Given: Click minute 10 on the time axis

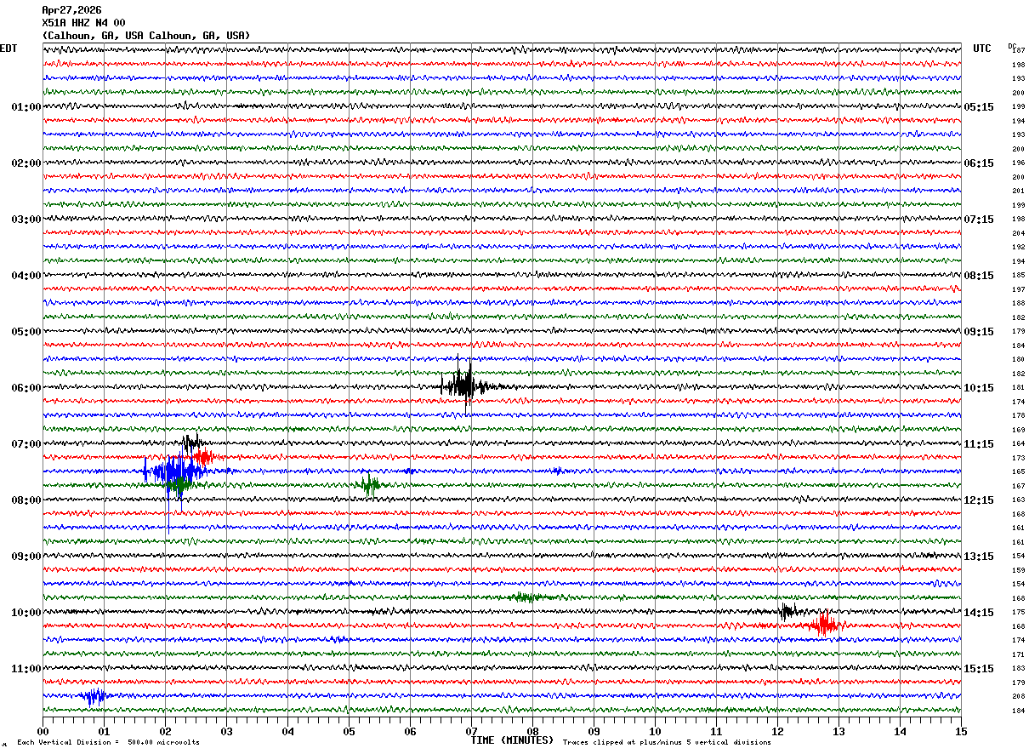Looking at the screenshot, I should point(655,731).
